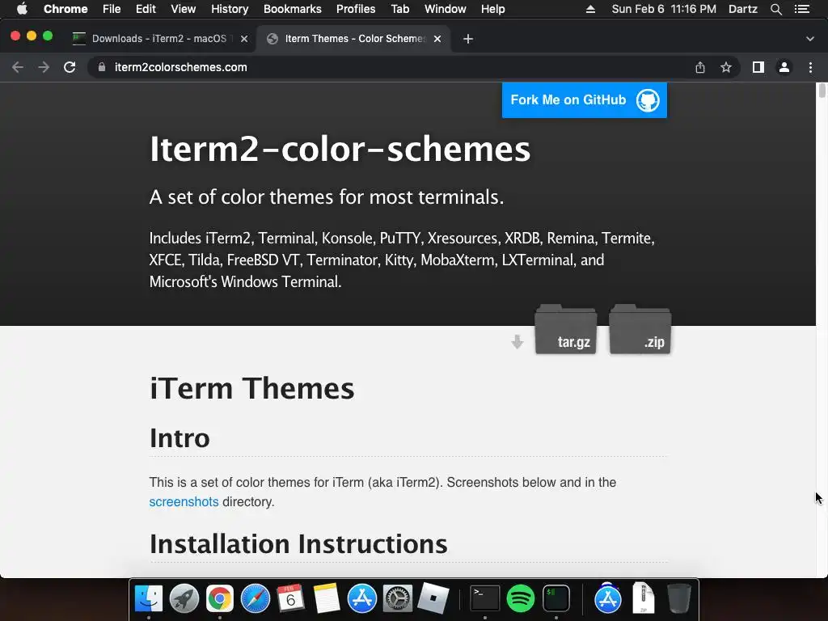Close the Downloads - iTerm2 tab

point(244,39)
